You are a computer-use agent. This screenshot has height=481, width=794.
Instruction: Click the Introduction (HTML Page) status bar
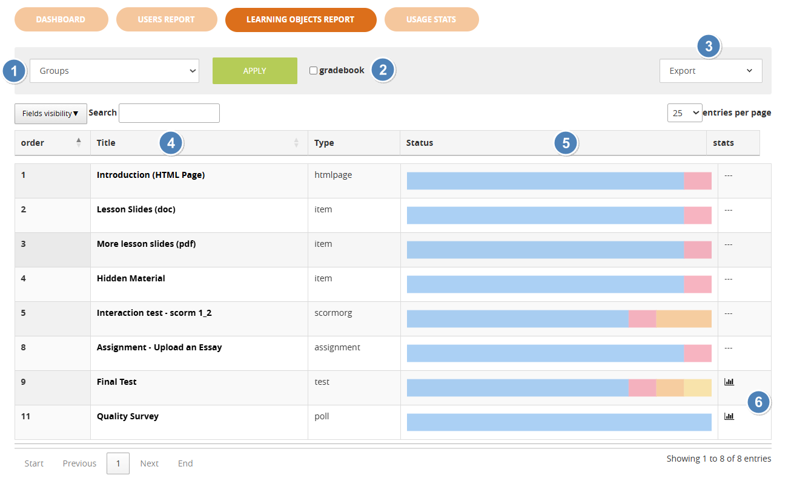coord(558,181)
